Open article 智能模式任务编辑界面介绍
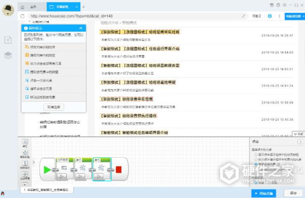This screenshot has height=198, width=305. [x=134, y=132]
